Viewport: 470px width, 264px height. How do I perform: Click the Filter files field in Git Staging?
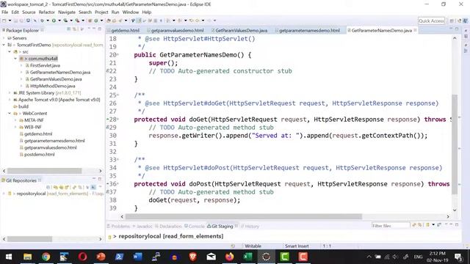coord(391,225)
